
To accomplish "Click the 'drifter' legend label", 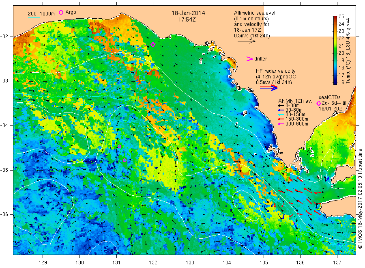I will coord(260,59).
